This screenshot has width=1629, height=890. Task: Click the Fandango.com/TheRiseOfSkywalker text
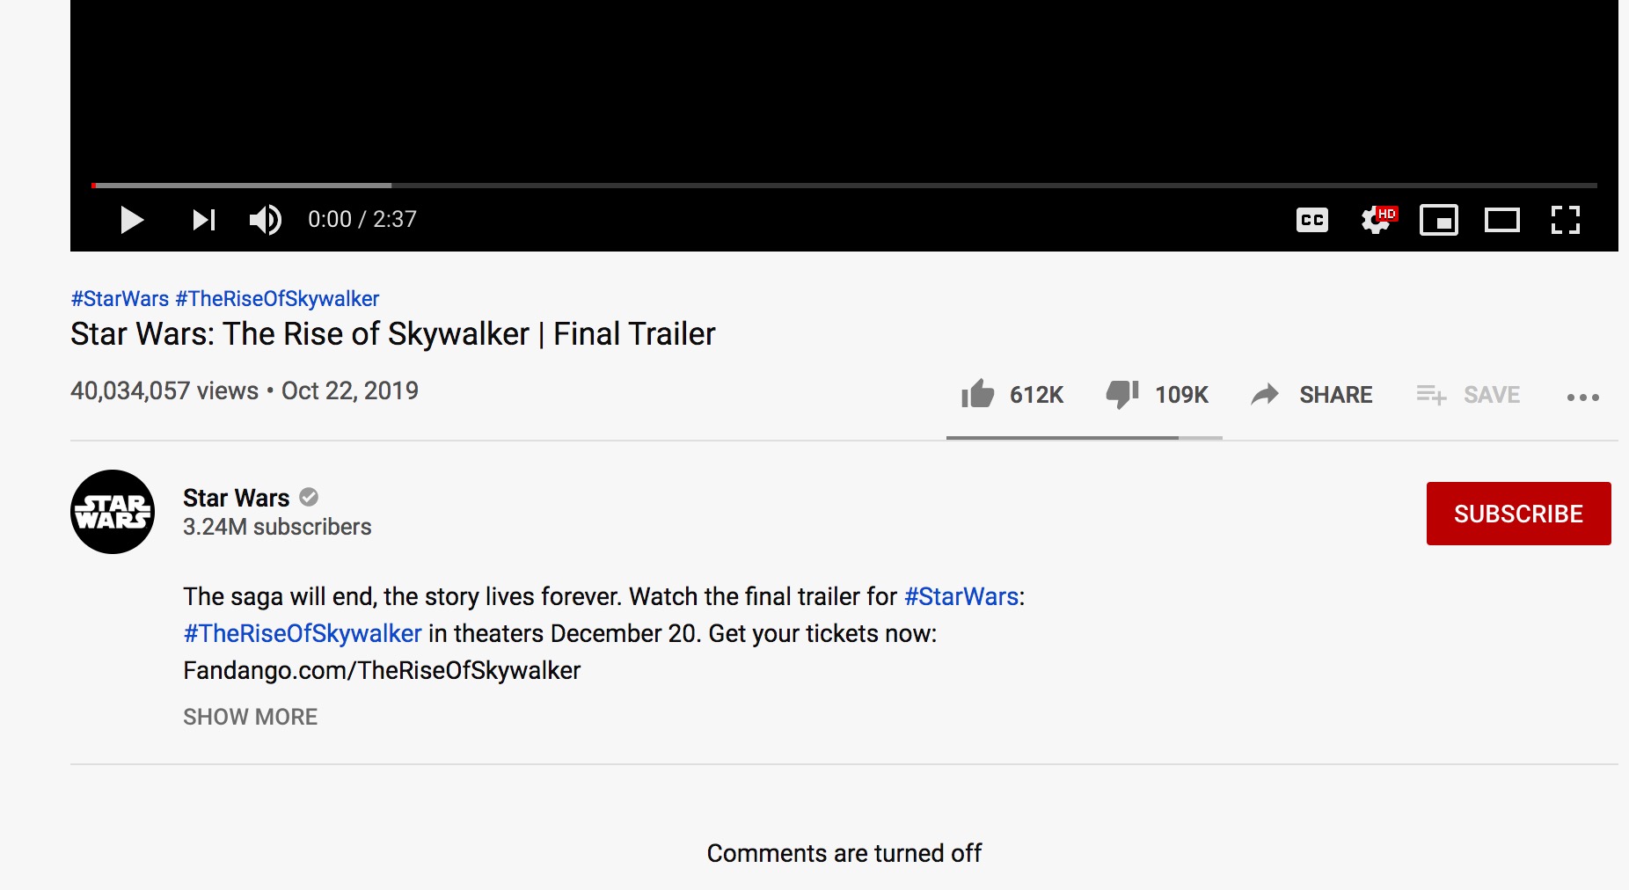coord(382,670)
